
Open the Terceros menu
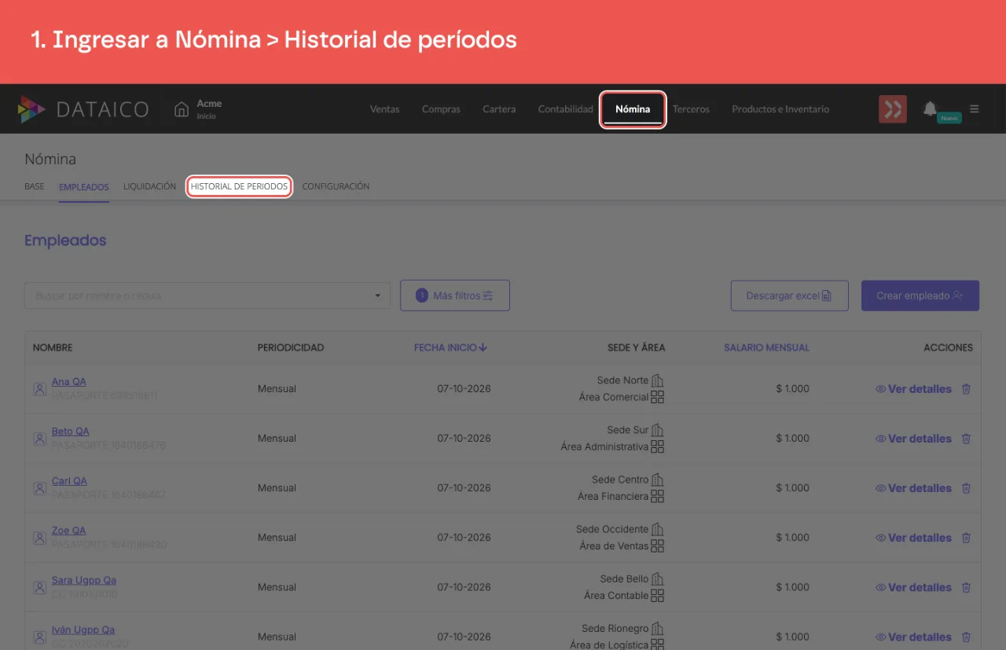coord(691,109)
